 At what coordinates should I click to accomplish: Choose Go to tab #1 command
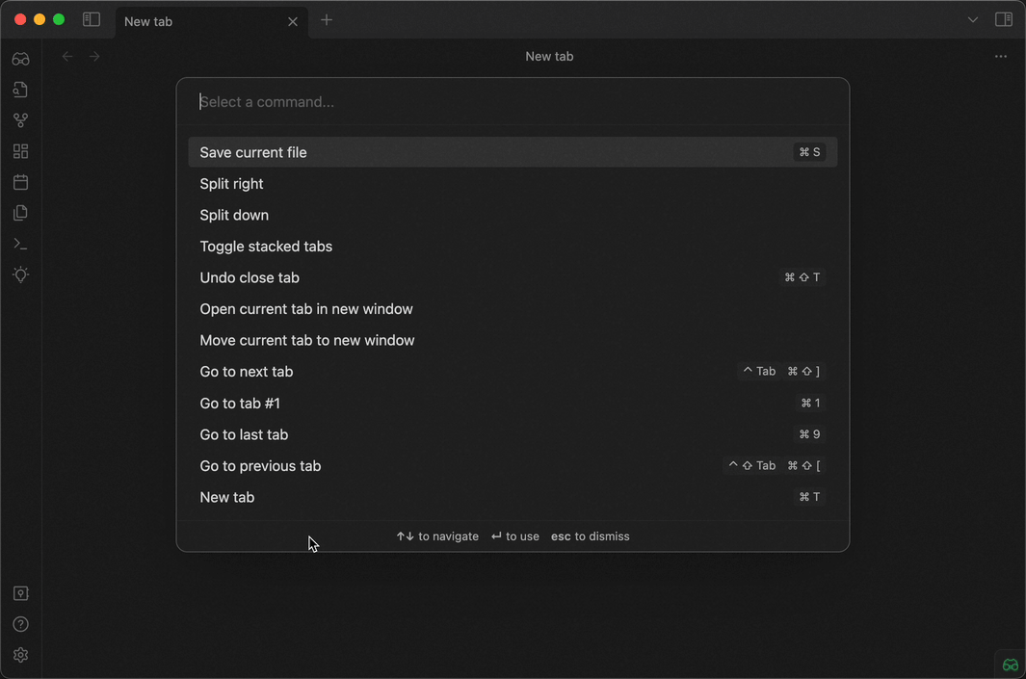tap(513, 403)
